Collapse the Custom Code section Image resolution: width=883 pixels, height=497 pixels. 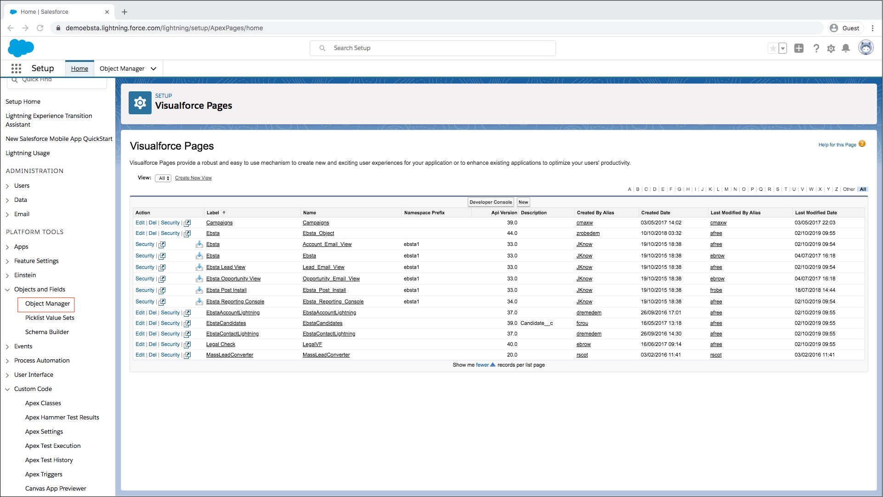coord(7,389)
